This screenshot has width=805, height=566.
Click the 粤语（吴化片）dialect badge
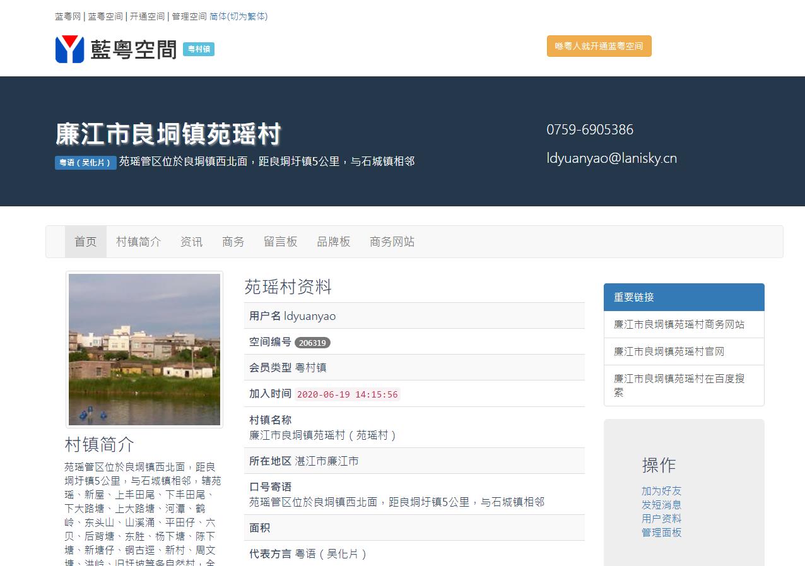point(85,163)
